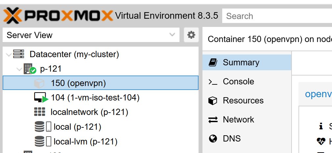Open the Server View dropdown
Viewport: 332px width, 153px height.
[x=91, y=35]
